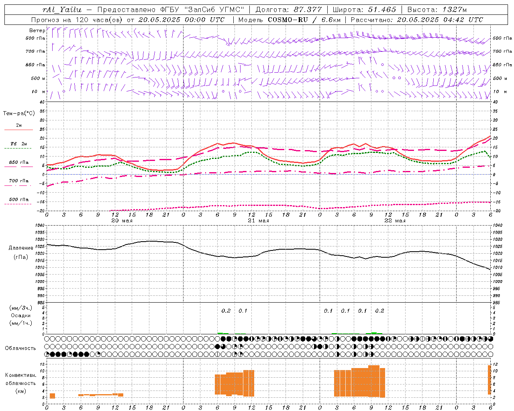Click the 'Td 2м' legend label
The image size is (514, 411).
click(18, 144)
